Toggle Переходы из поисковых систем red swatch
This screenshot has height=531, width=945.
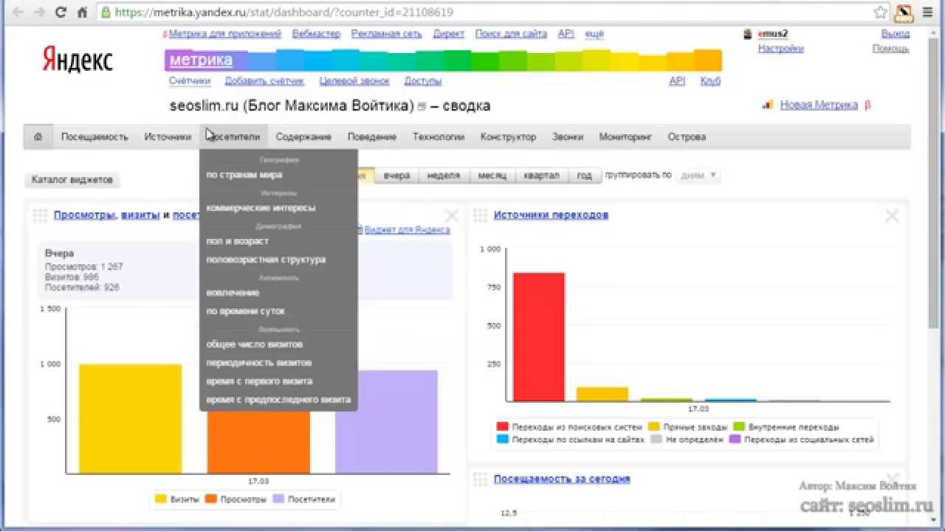(503, 427)
